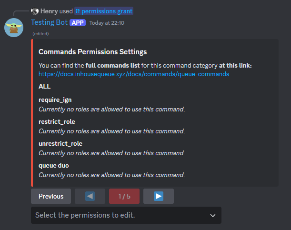Click the Today at 22:10 timestamp
This screenshot has height=230, width=291.
107,23
